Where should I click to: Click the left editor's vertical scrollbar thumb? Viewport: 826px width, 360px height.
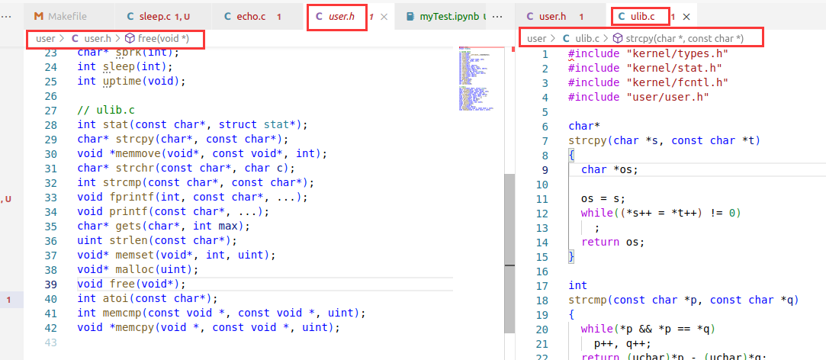pyautogui.click(x=509, y=221)
